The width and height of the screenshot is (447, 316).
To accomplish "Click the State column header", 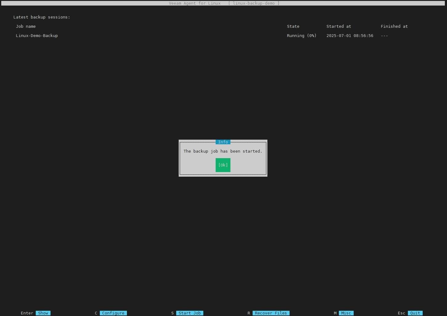I will (x=293, y=27).
